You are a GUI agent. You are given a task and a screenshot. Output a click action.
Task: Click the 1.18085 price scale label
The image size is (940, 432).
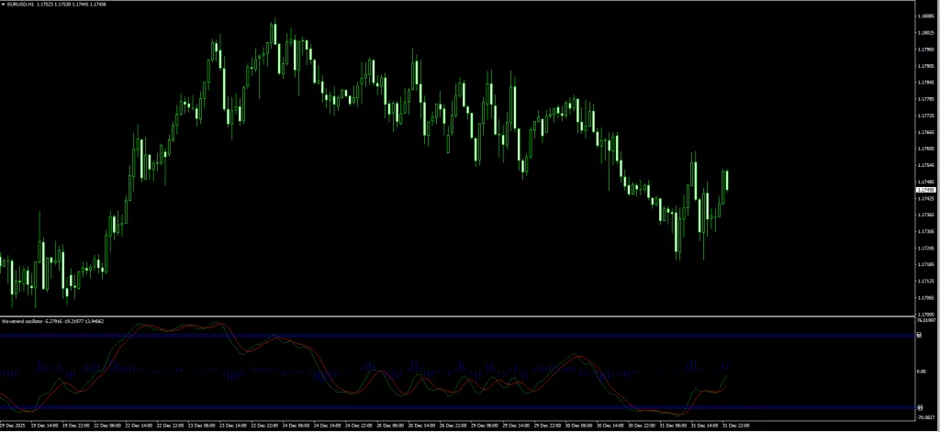point(925,16)
